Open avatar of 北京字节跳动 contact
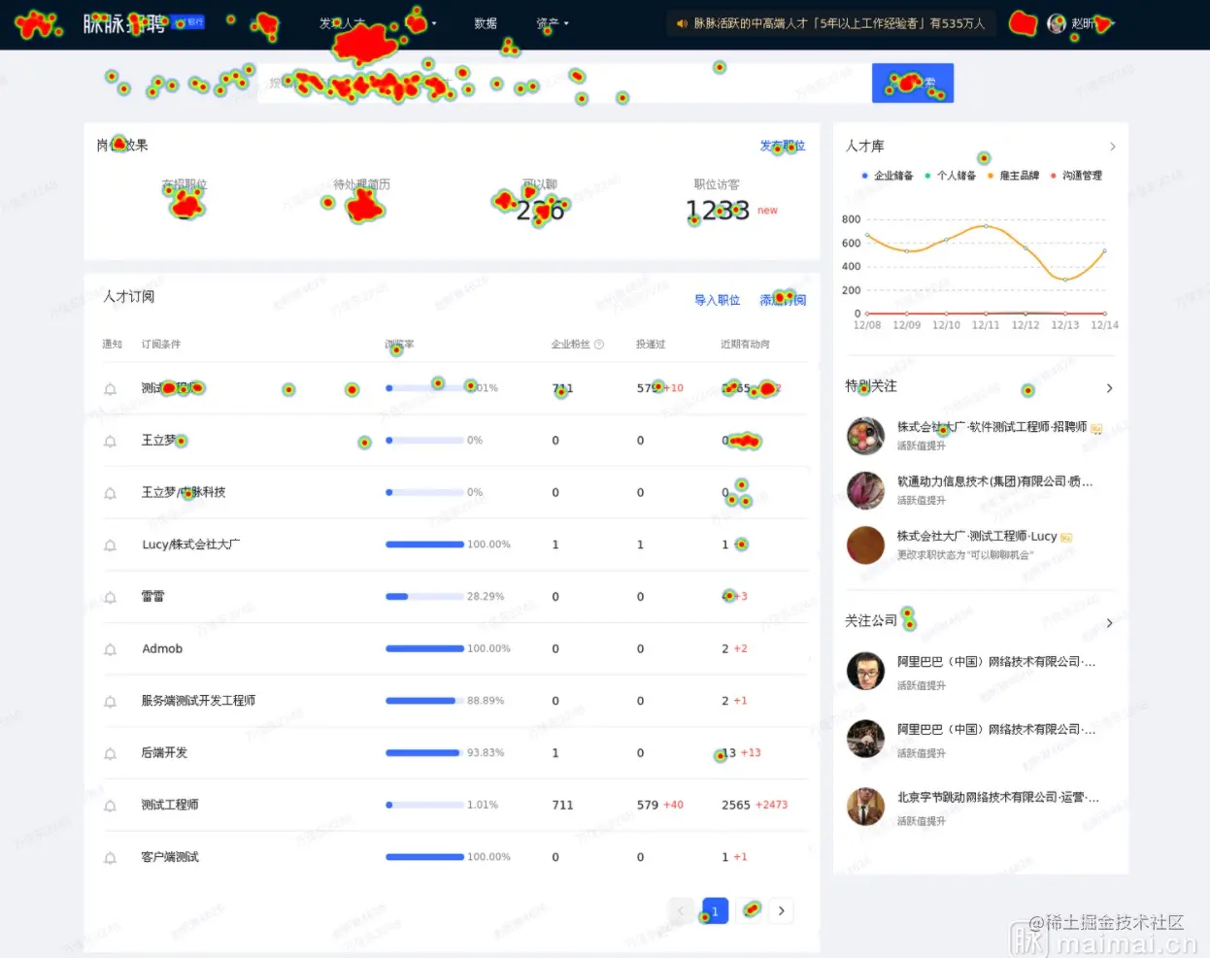The image size is (1210, 958). (x=865, y=807)
